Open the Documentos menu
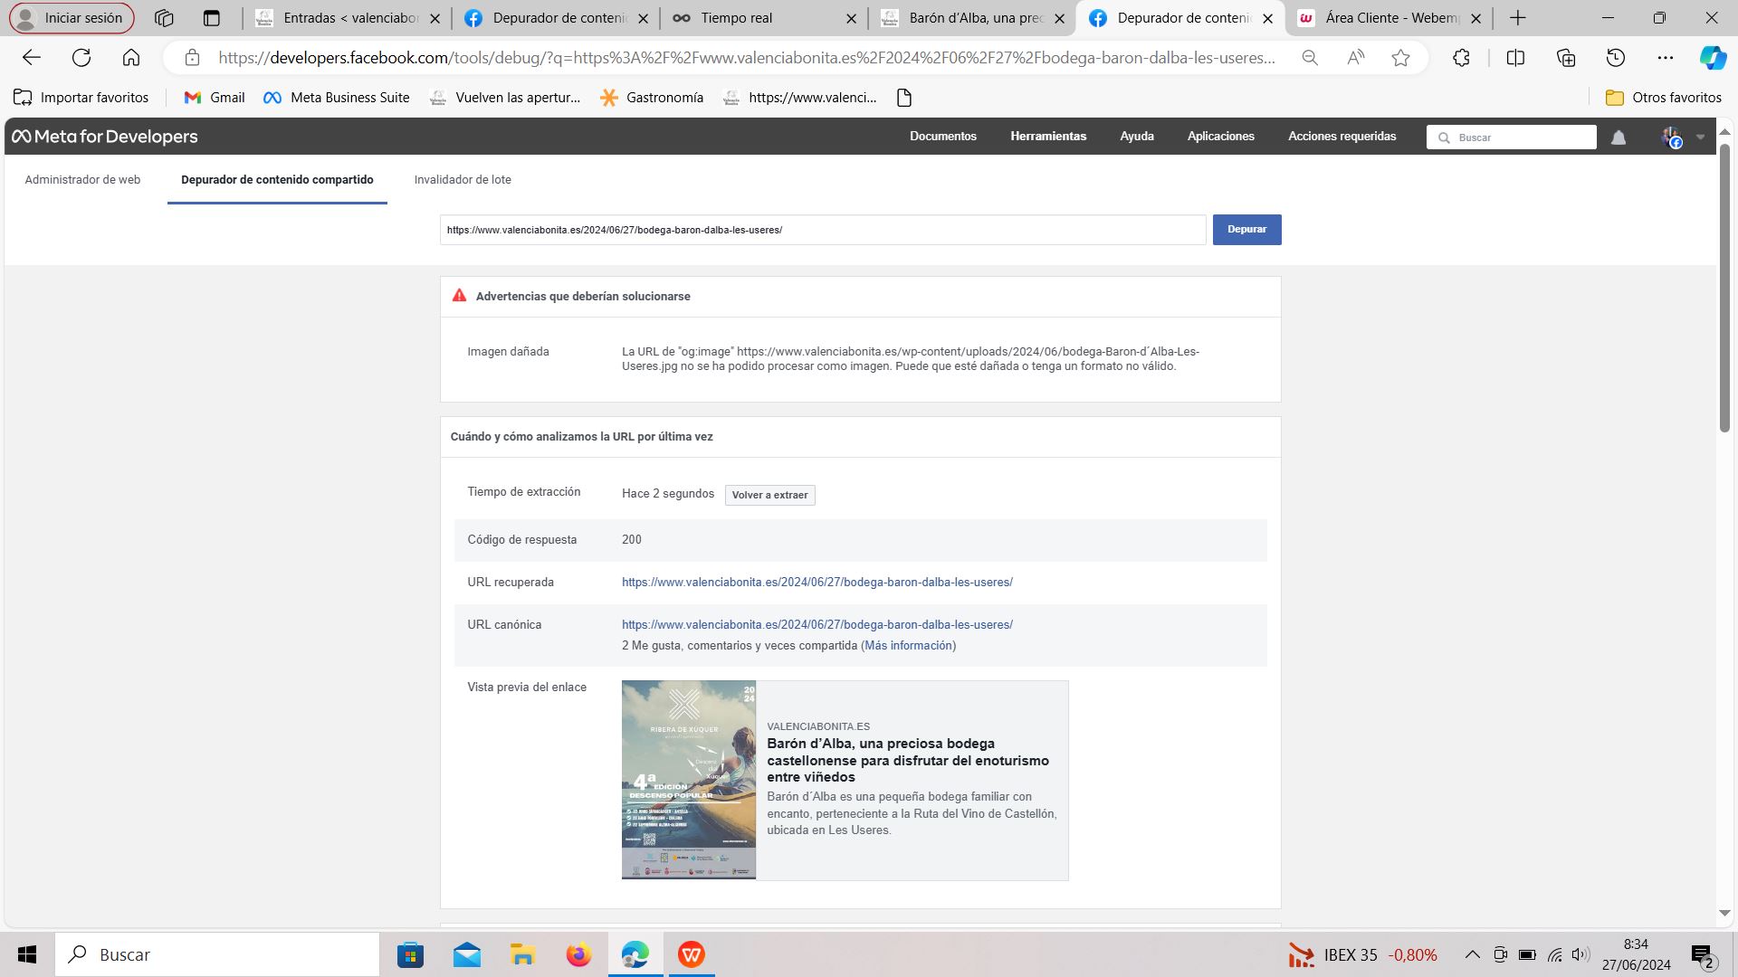The width and height of the screenshot is (1738, 977). pyautogui.click(x=943, y=137)
